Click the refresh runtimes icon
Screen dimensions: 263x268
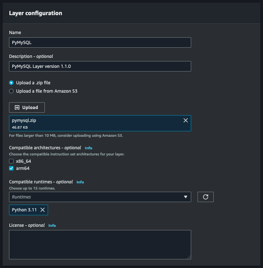click(x=206, y=197)
